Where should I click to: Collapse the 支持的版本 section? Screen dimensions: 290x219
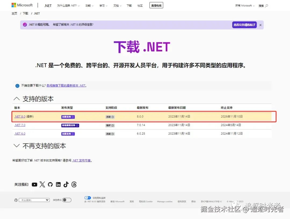pyautogui.click(x=17, y=99)
